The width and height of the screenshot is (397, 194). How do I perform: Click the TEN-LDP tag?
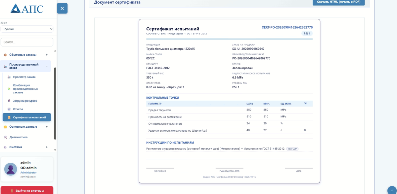pos(292,149)
